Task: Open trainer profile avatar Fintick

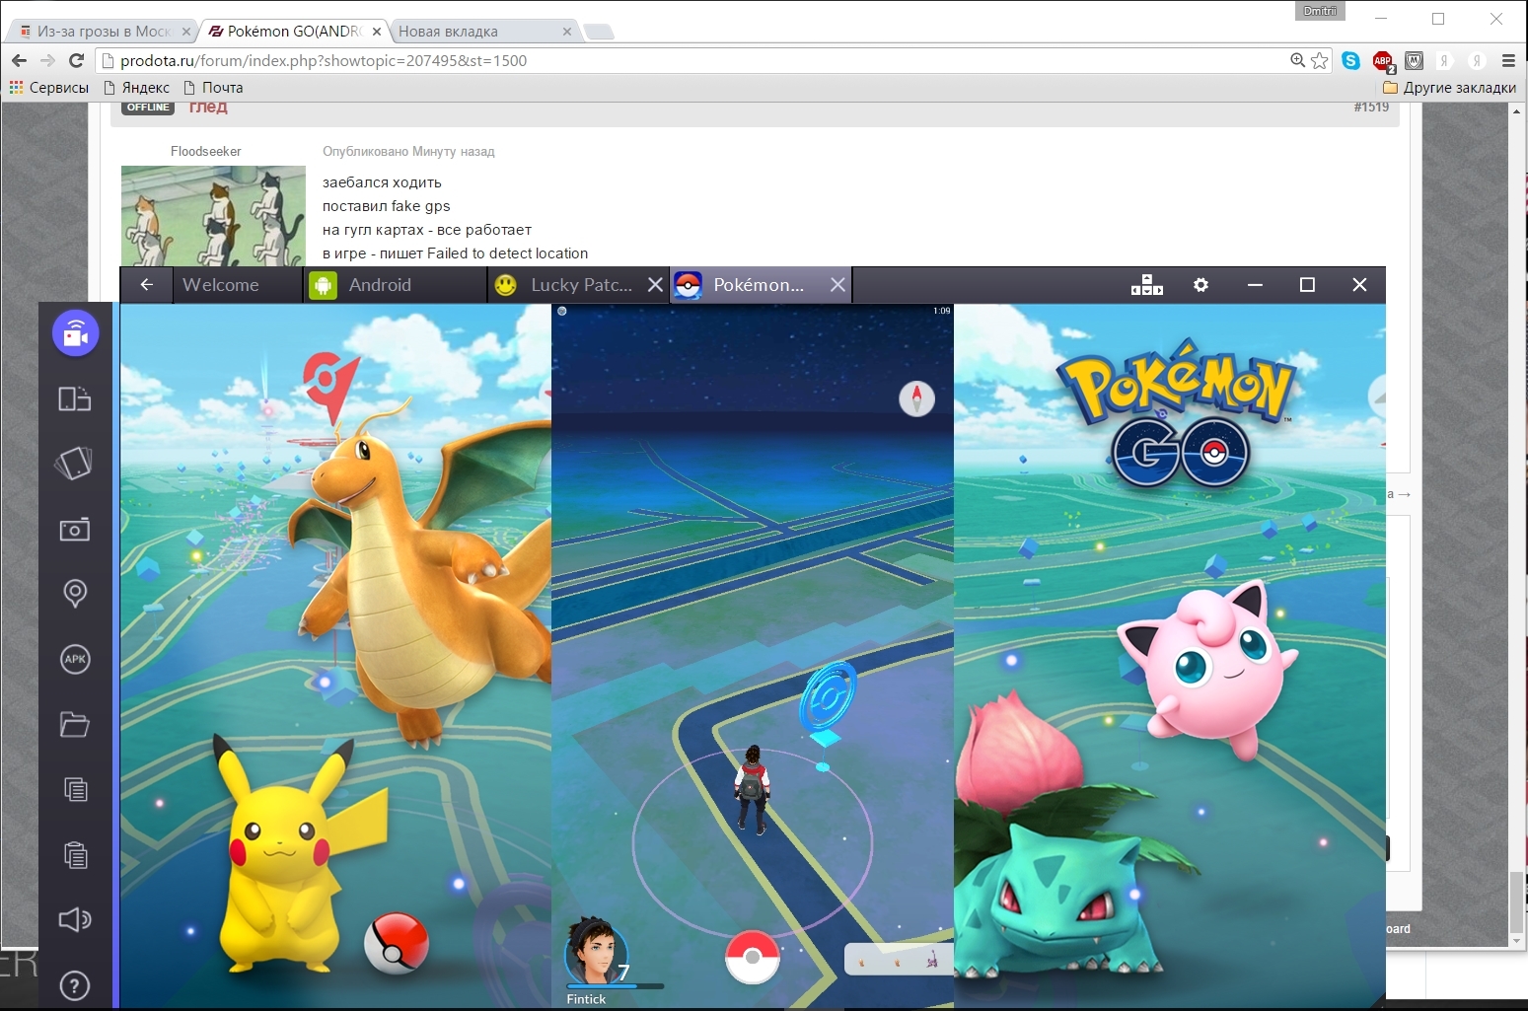Action: pyautogui.click(x=595, y=952)
